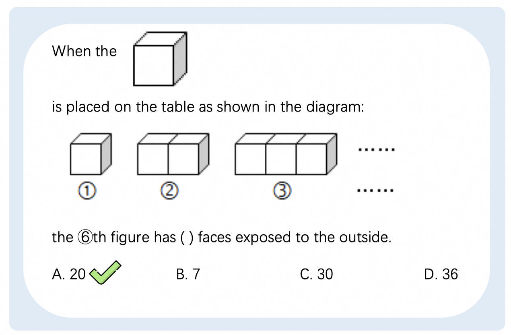Click the 'When the' intro text

[84, 51]
